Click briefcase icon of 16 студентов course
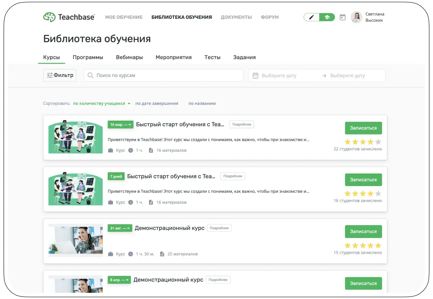The image size is (433, 299). pos(111,202)
